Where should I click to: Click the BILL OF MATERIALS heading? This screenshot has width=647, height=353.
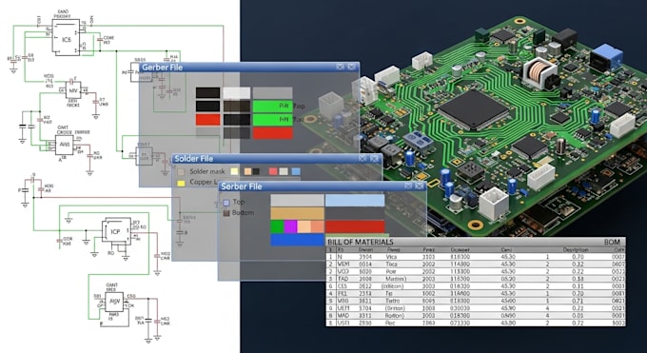tap(361, 242)
